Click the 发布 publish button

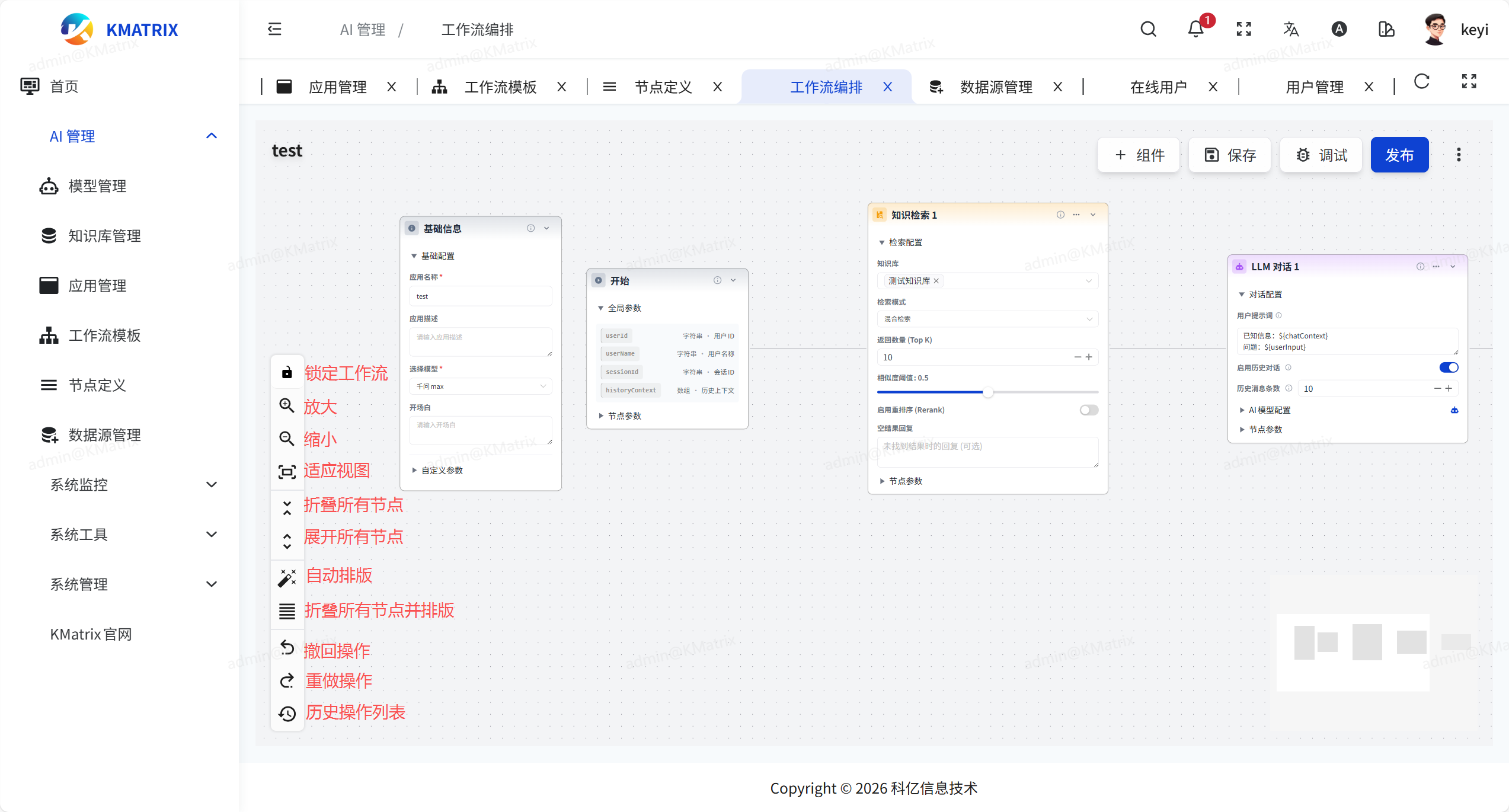(x=1399, y=155)
